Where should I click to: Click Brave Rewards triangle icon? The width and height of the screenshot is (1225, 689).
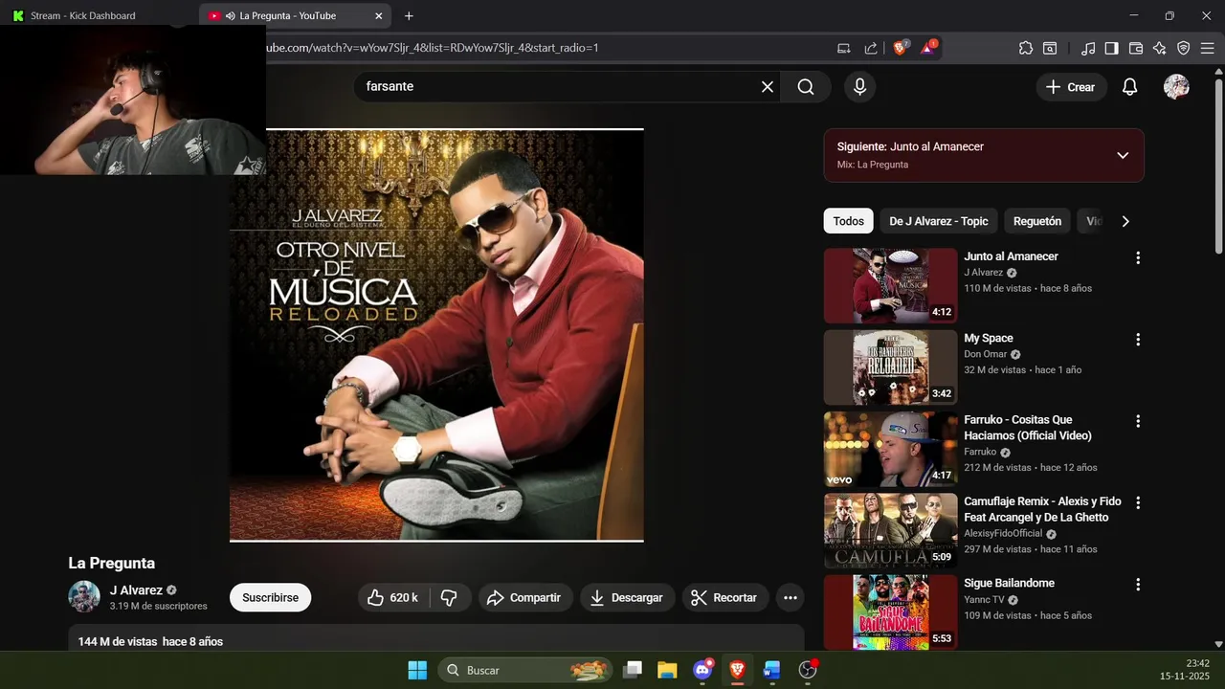[927, 48]
